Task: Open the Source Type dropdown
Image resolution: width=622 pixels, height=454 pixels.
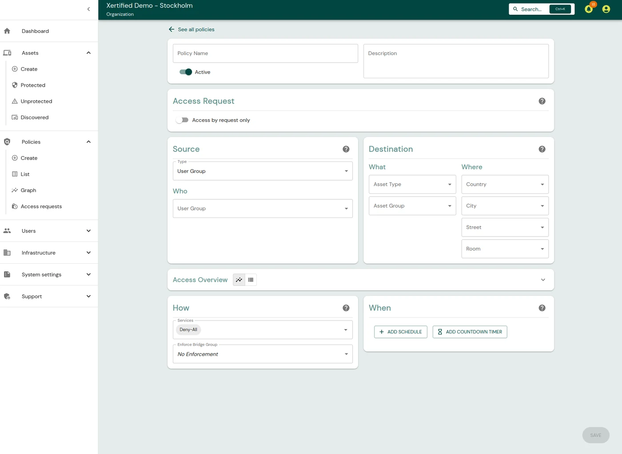Action: pyautogui.click(x=263, y=171)
